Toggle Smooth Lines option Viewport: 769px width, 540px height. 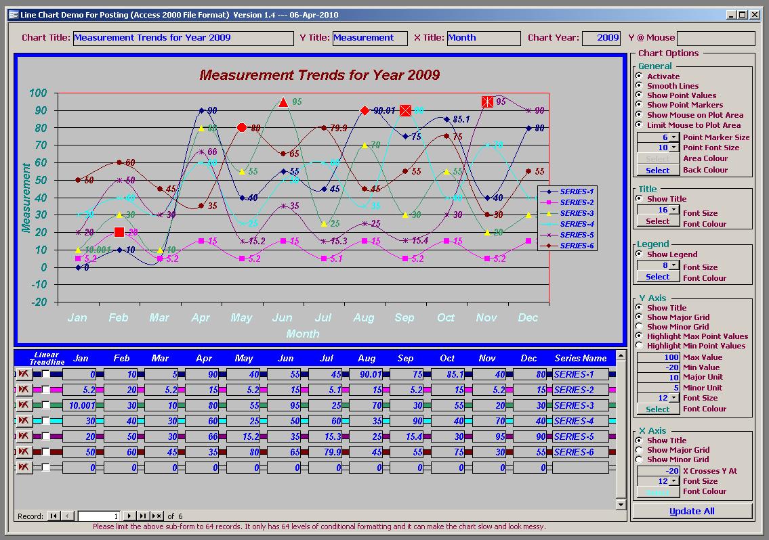click(639, 86)
